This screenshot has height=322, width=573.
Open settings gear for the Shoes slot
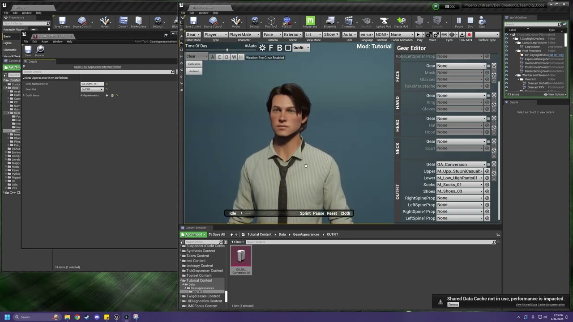(487, 191)
